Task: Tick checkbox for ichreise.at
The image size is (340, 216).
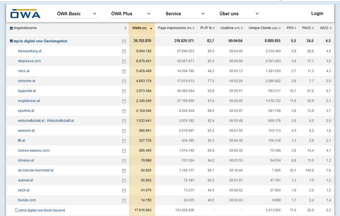Action: point(124,161)
